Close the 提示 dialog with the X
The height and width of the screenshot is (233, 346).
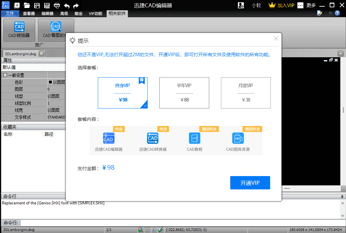click(x=276, y=39)
